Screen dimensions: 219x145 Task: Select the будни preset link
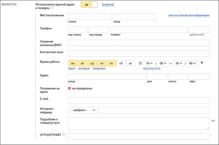(72, 68)
